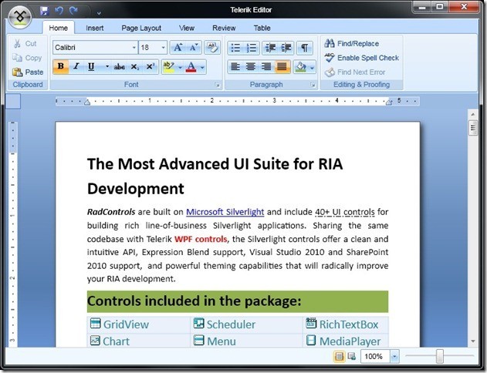Open the Calibri font family dropdown
This screenshot has height=373, width=487.
[x=134, y=48]
